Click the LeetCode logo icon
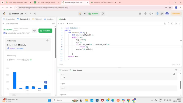 coord(4,13)
